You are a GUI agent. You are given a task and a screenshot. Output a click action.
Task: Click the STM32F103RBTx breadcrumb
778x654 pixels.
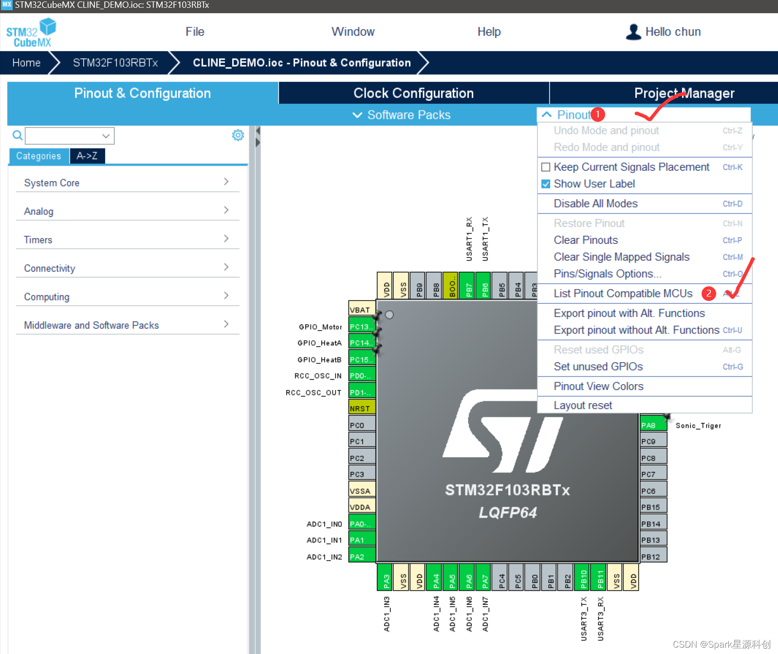pyautogui.click(x=115, y=63)
